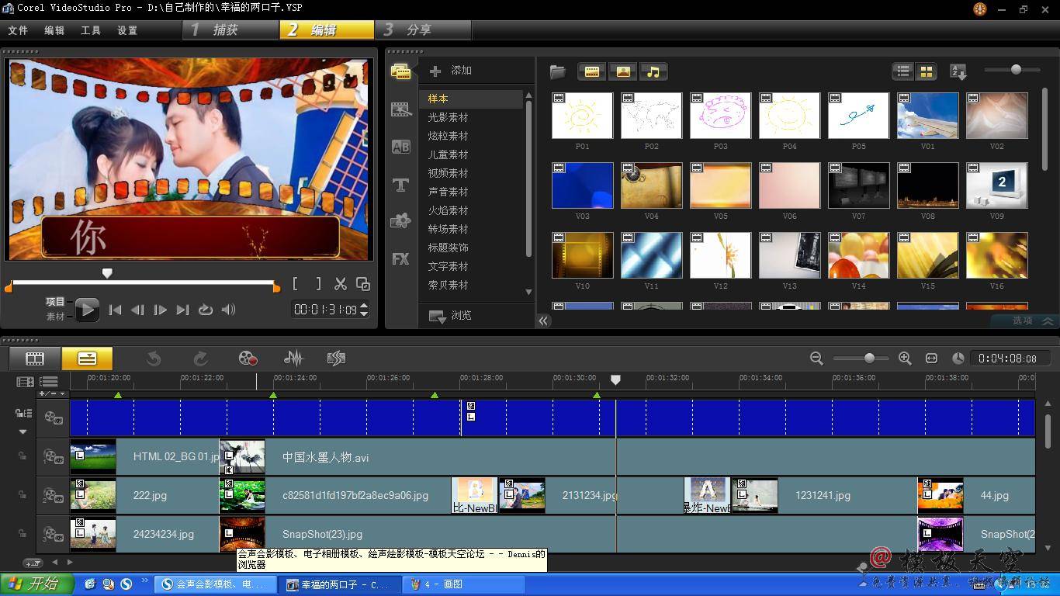Set mark-out with right bracket icon
Screen dimensions: 1060x596
pos(318,284)
